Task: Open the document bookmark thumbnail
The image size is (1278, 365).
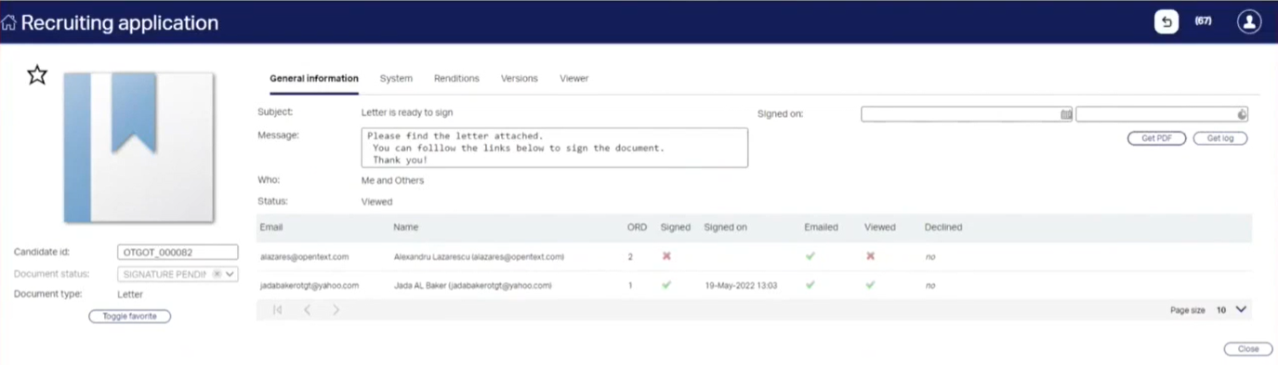Action: [x=138, y=147]
